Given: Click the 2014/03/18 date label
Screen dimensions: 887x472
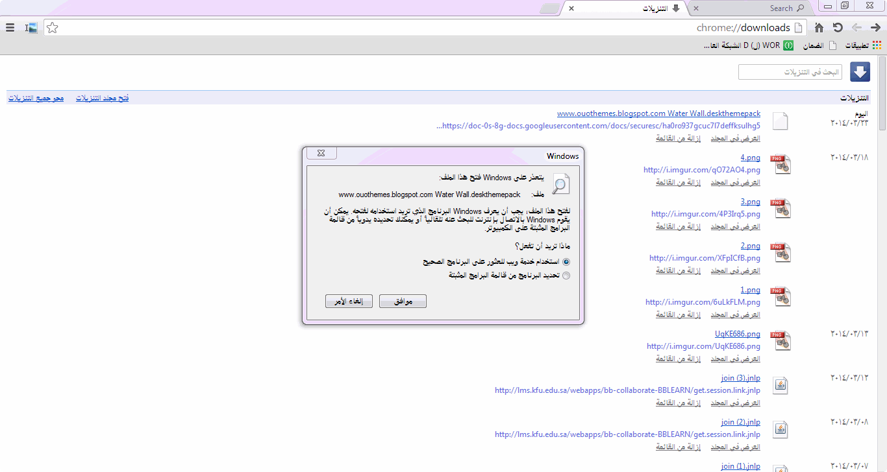Looking at the screenshot, I should [849, 158].
